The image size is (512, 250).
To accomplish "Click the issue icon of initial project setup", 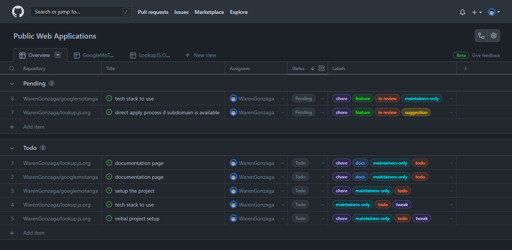I will click(109, 218).
